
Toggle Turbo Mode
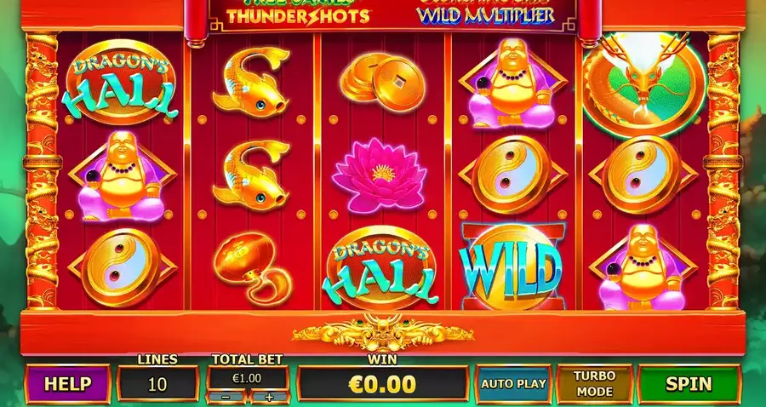coord(595,384)
